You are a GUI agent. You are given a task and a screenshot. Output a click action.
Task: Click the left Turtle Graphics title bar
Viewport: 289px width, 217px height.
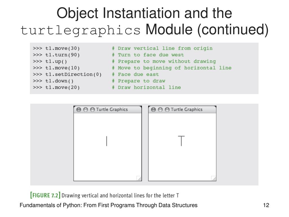point(108,110)
